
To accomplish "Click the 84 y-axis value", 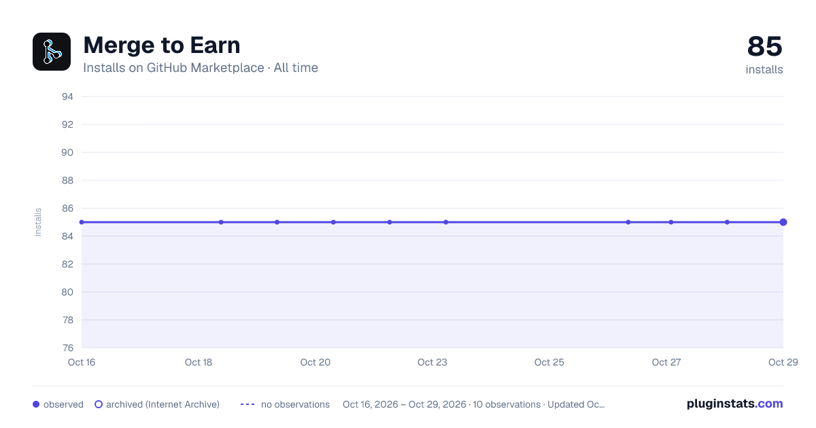I will [67, 236].
